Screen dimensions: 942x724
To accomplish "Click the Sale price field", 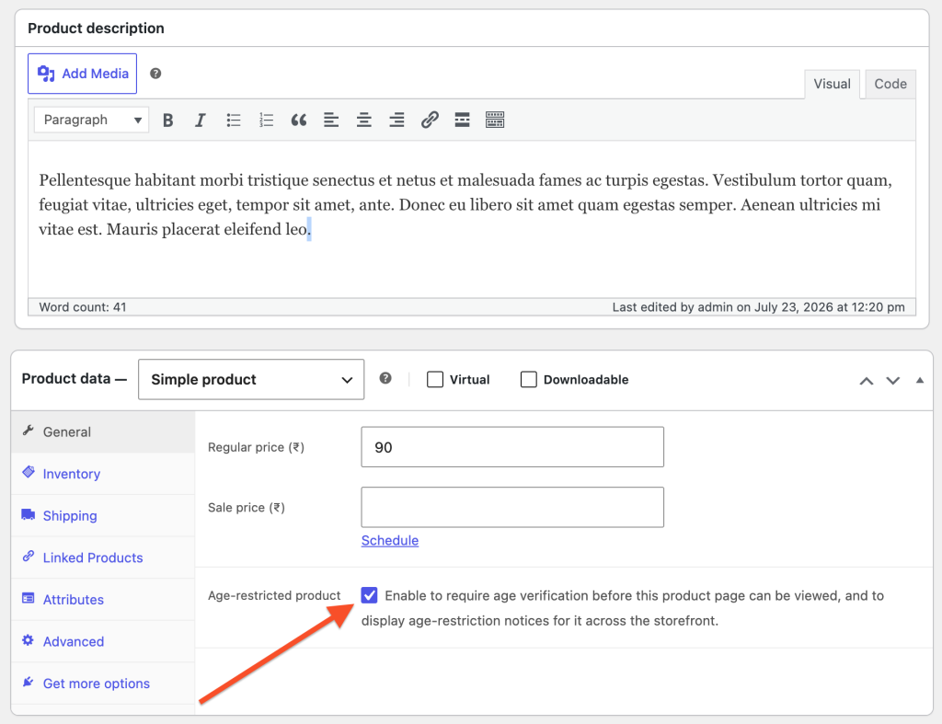I will pos(512,507).
